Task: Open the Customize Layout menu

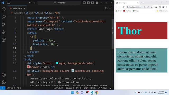Action: point(97,3)
